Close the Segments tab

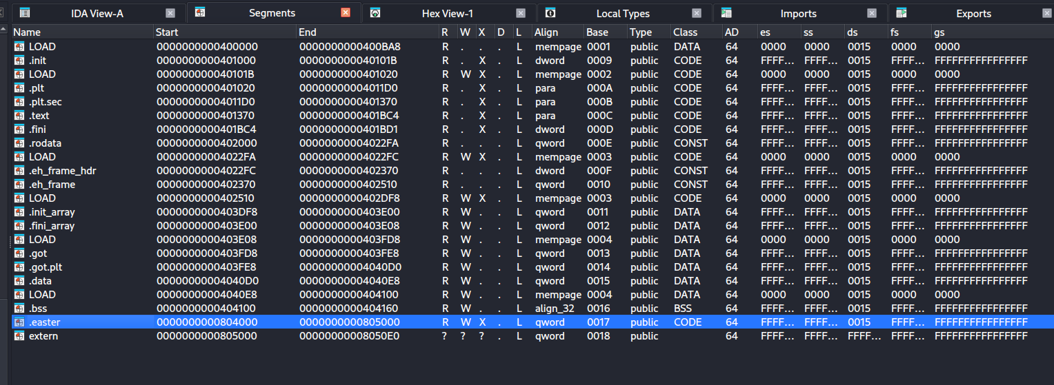tap(346, 13)
